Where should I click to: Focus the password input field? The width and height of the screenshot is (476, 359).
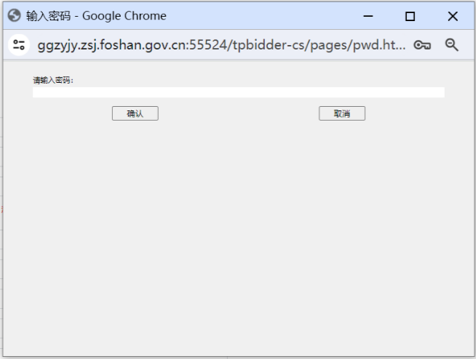coord(239,92)
